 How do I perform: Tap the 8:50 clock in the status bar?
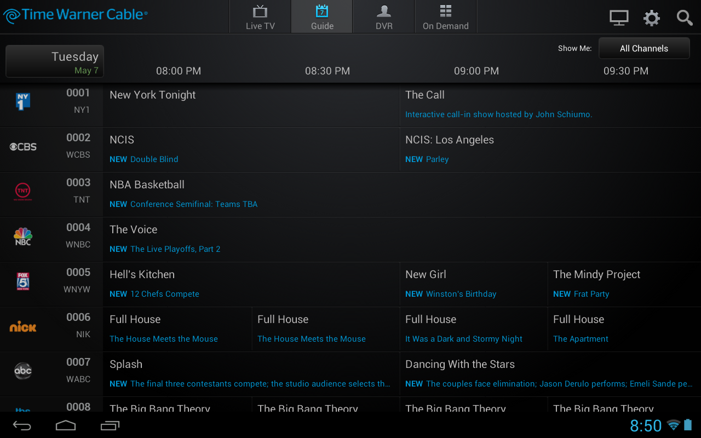(x=646, y=425)
